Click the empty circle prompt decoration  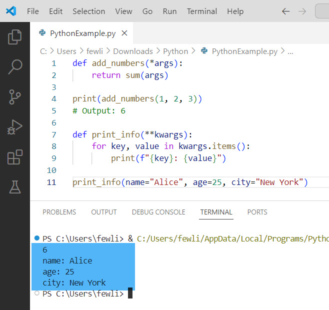[x=37, y=293]
